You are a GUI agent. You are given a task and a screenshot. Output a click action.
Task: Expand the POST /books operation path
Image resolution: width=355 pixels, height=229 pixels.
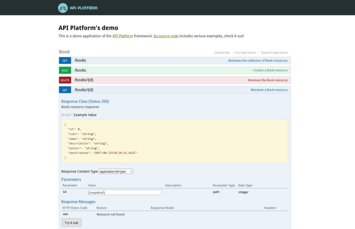(80, 70)
